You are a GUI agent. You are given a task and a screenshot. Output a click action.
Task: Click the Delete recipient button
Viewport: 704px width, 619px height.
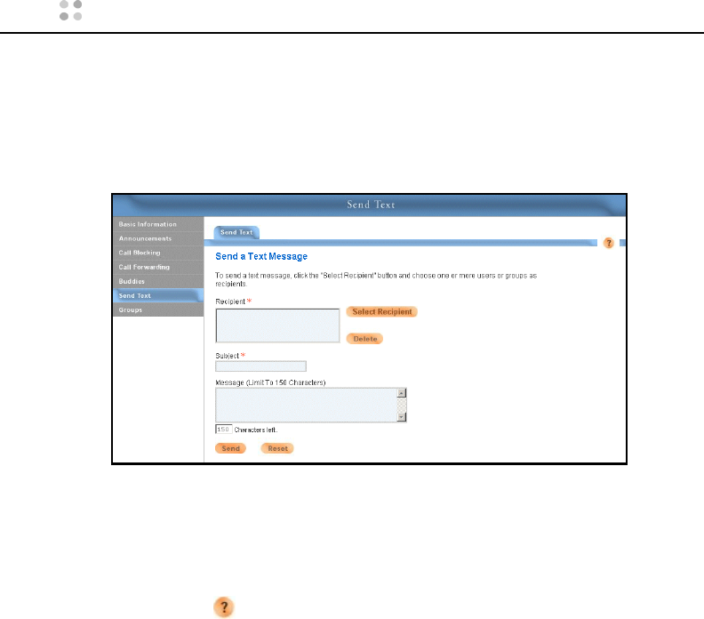click(x=364, y=339)
